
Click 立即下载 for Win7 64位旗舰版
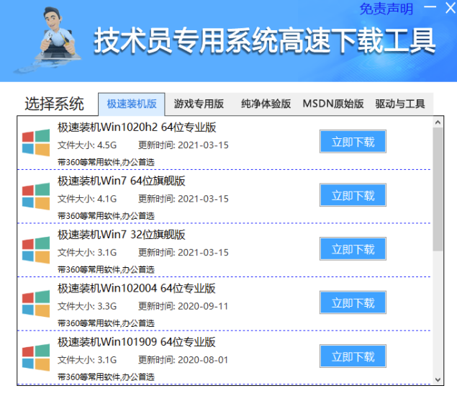[353, 195]
